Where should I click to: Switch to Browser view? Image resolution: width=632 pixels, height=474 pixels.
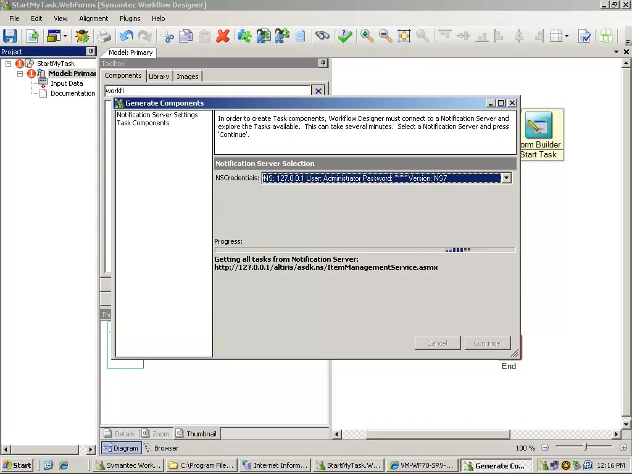[162, 448]
